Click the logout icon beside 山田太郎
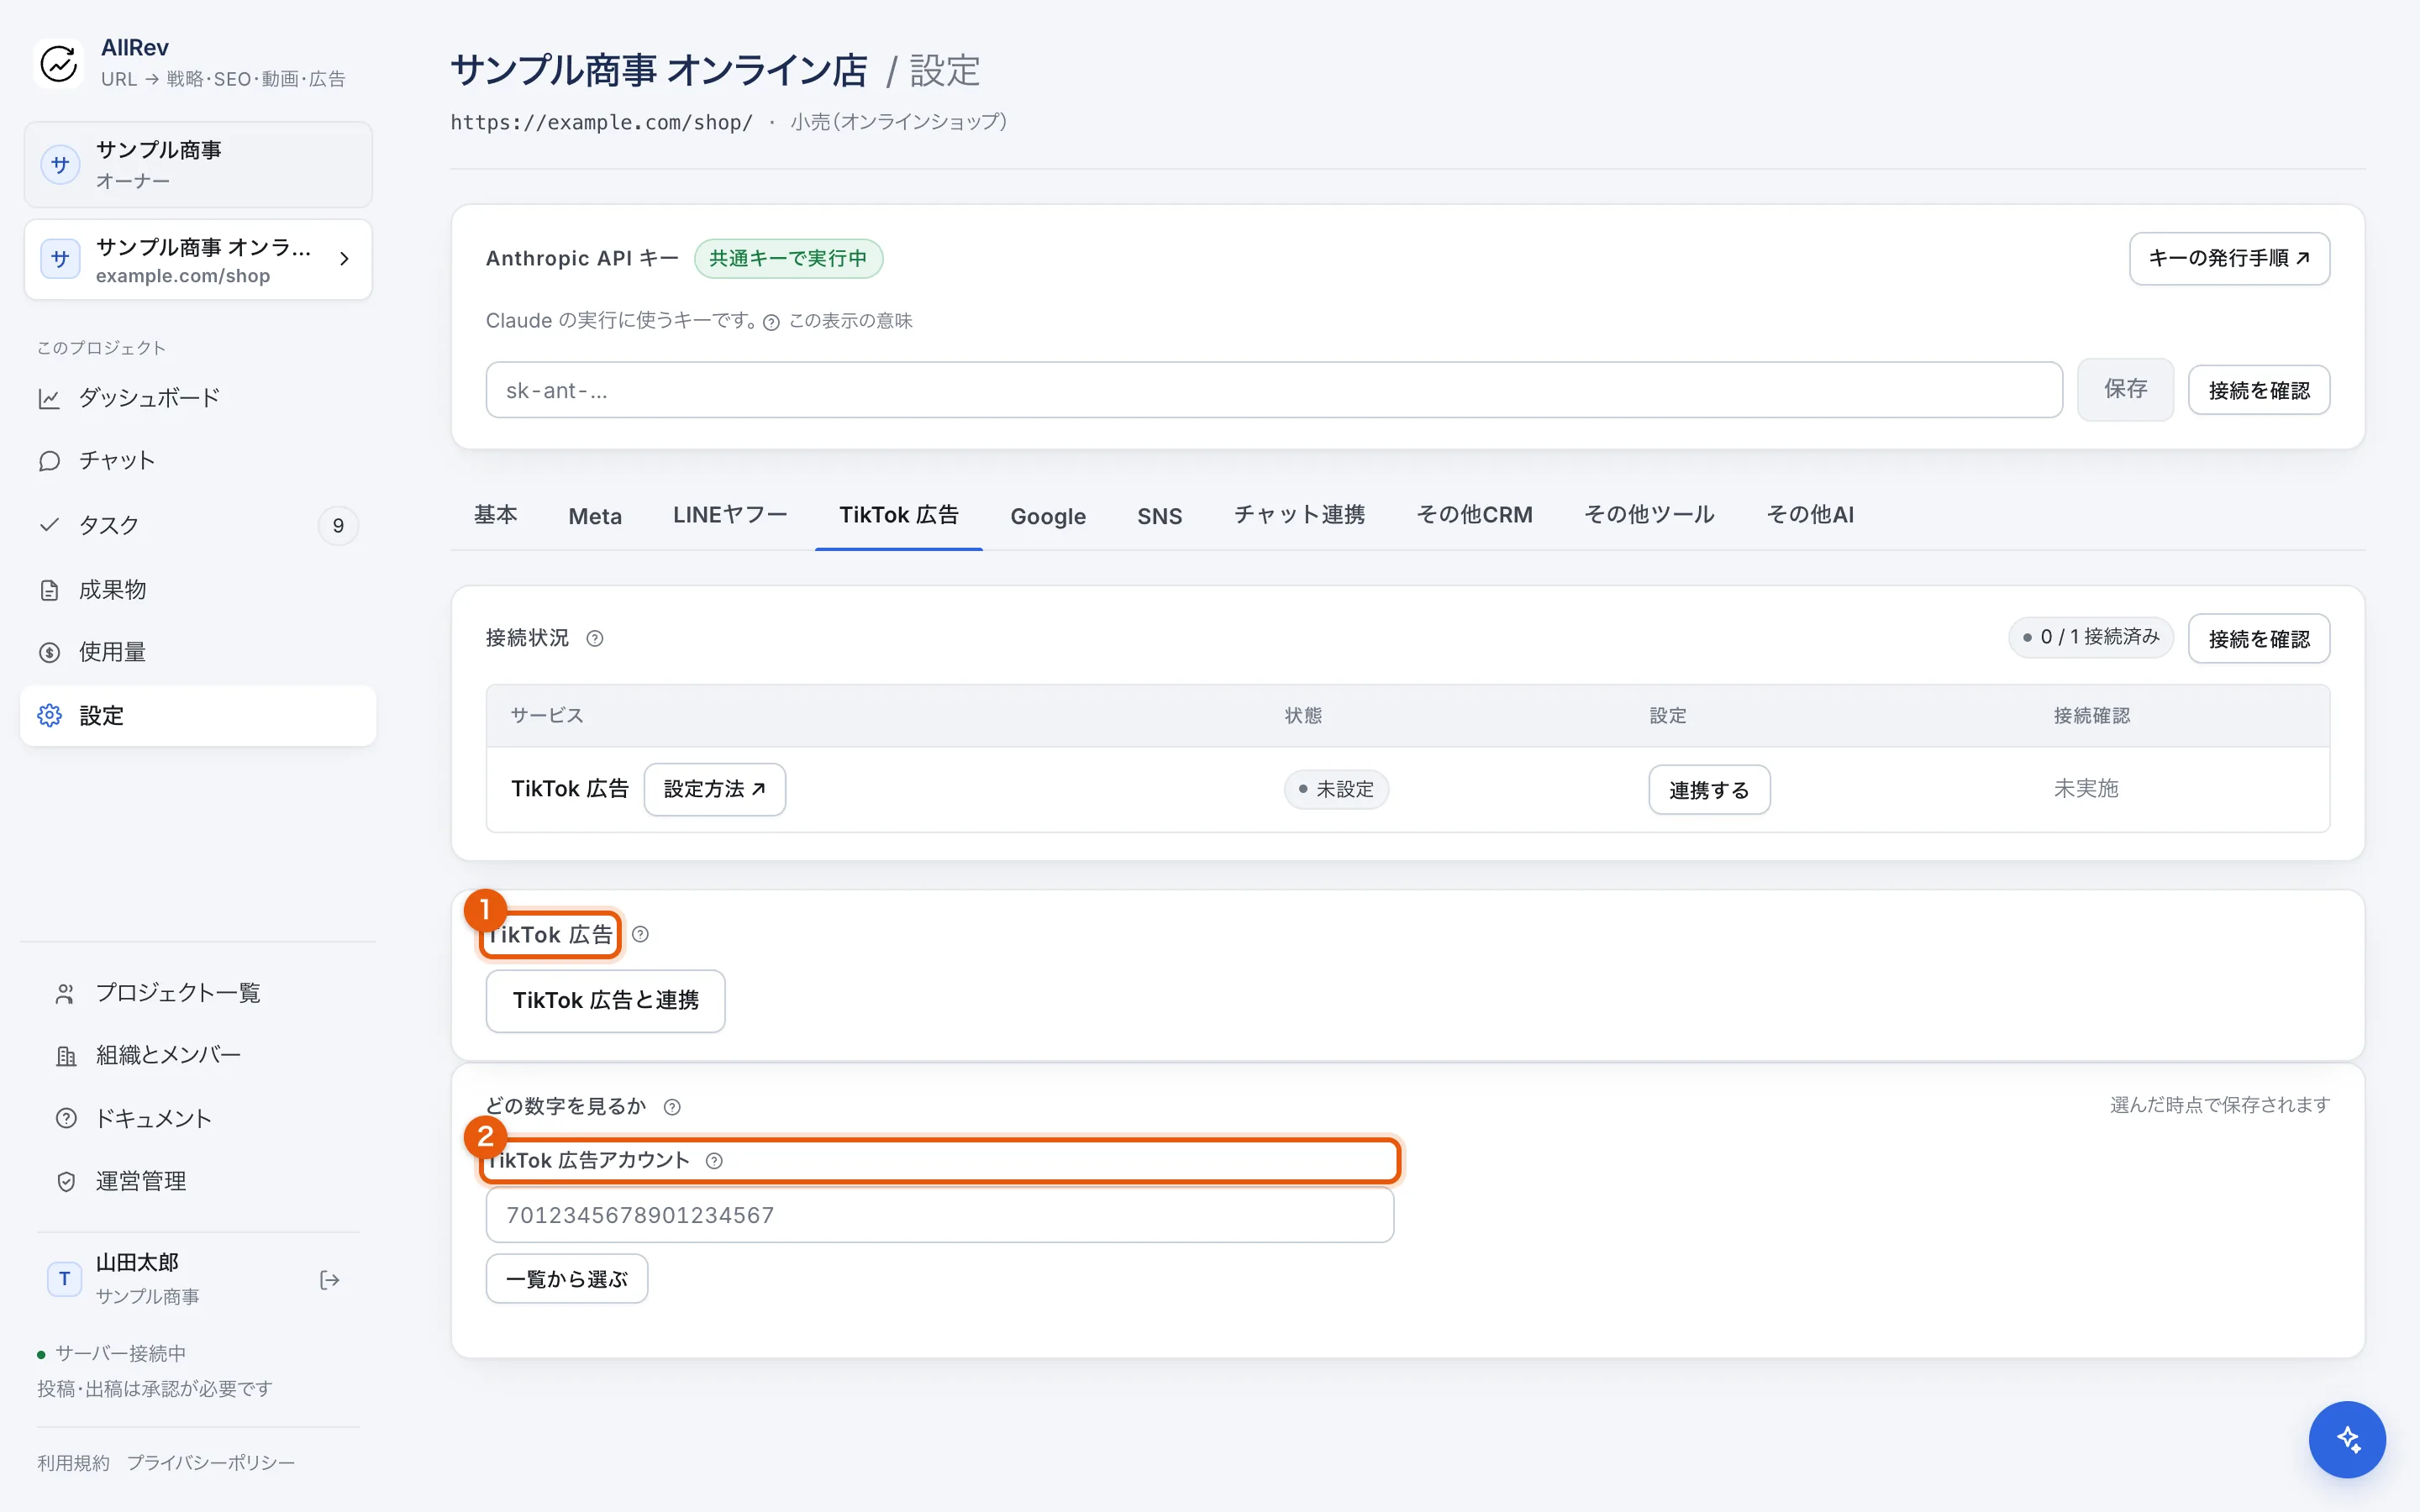2420x1512 pixels. (x=329, y=1280)
